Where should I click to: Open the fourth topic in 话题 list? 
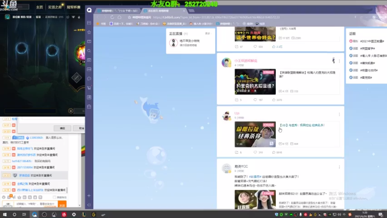367,63
